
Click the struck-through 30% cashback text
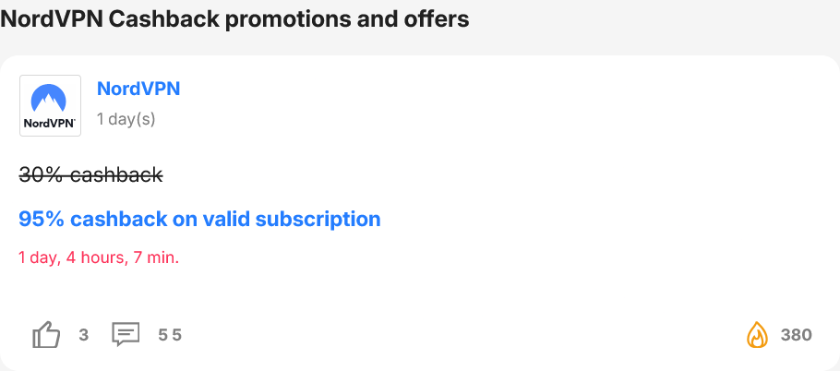click(x=90, y=174)
